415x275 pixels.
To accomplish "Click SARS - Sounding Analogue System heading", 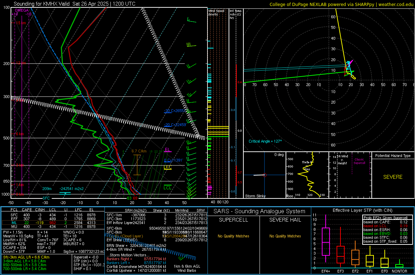I will 259,211.
